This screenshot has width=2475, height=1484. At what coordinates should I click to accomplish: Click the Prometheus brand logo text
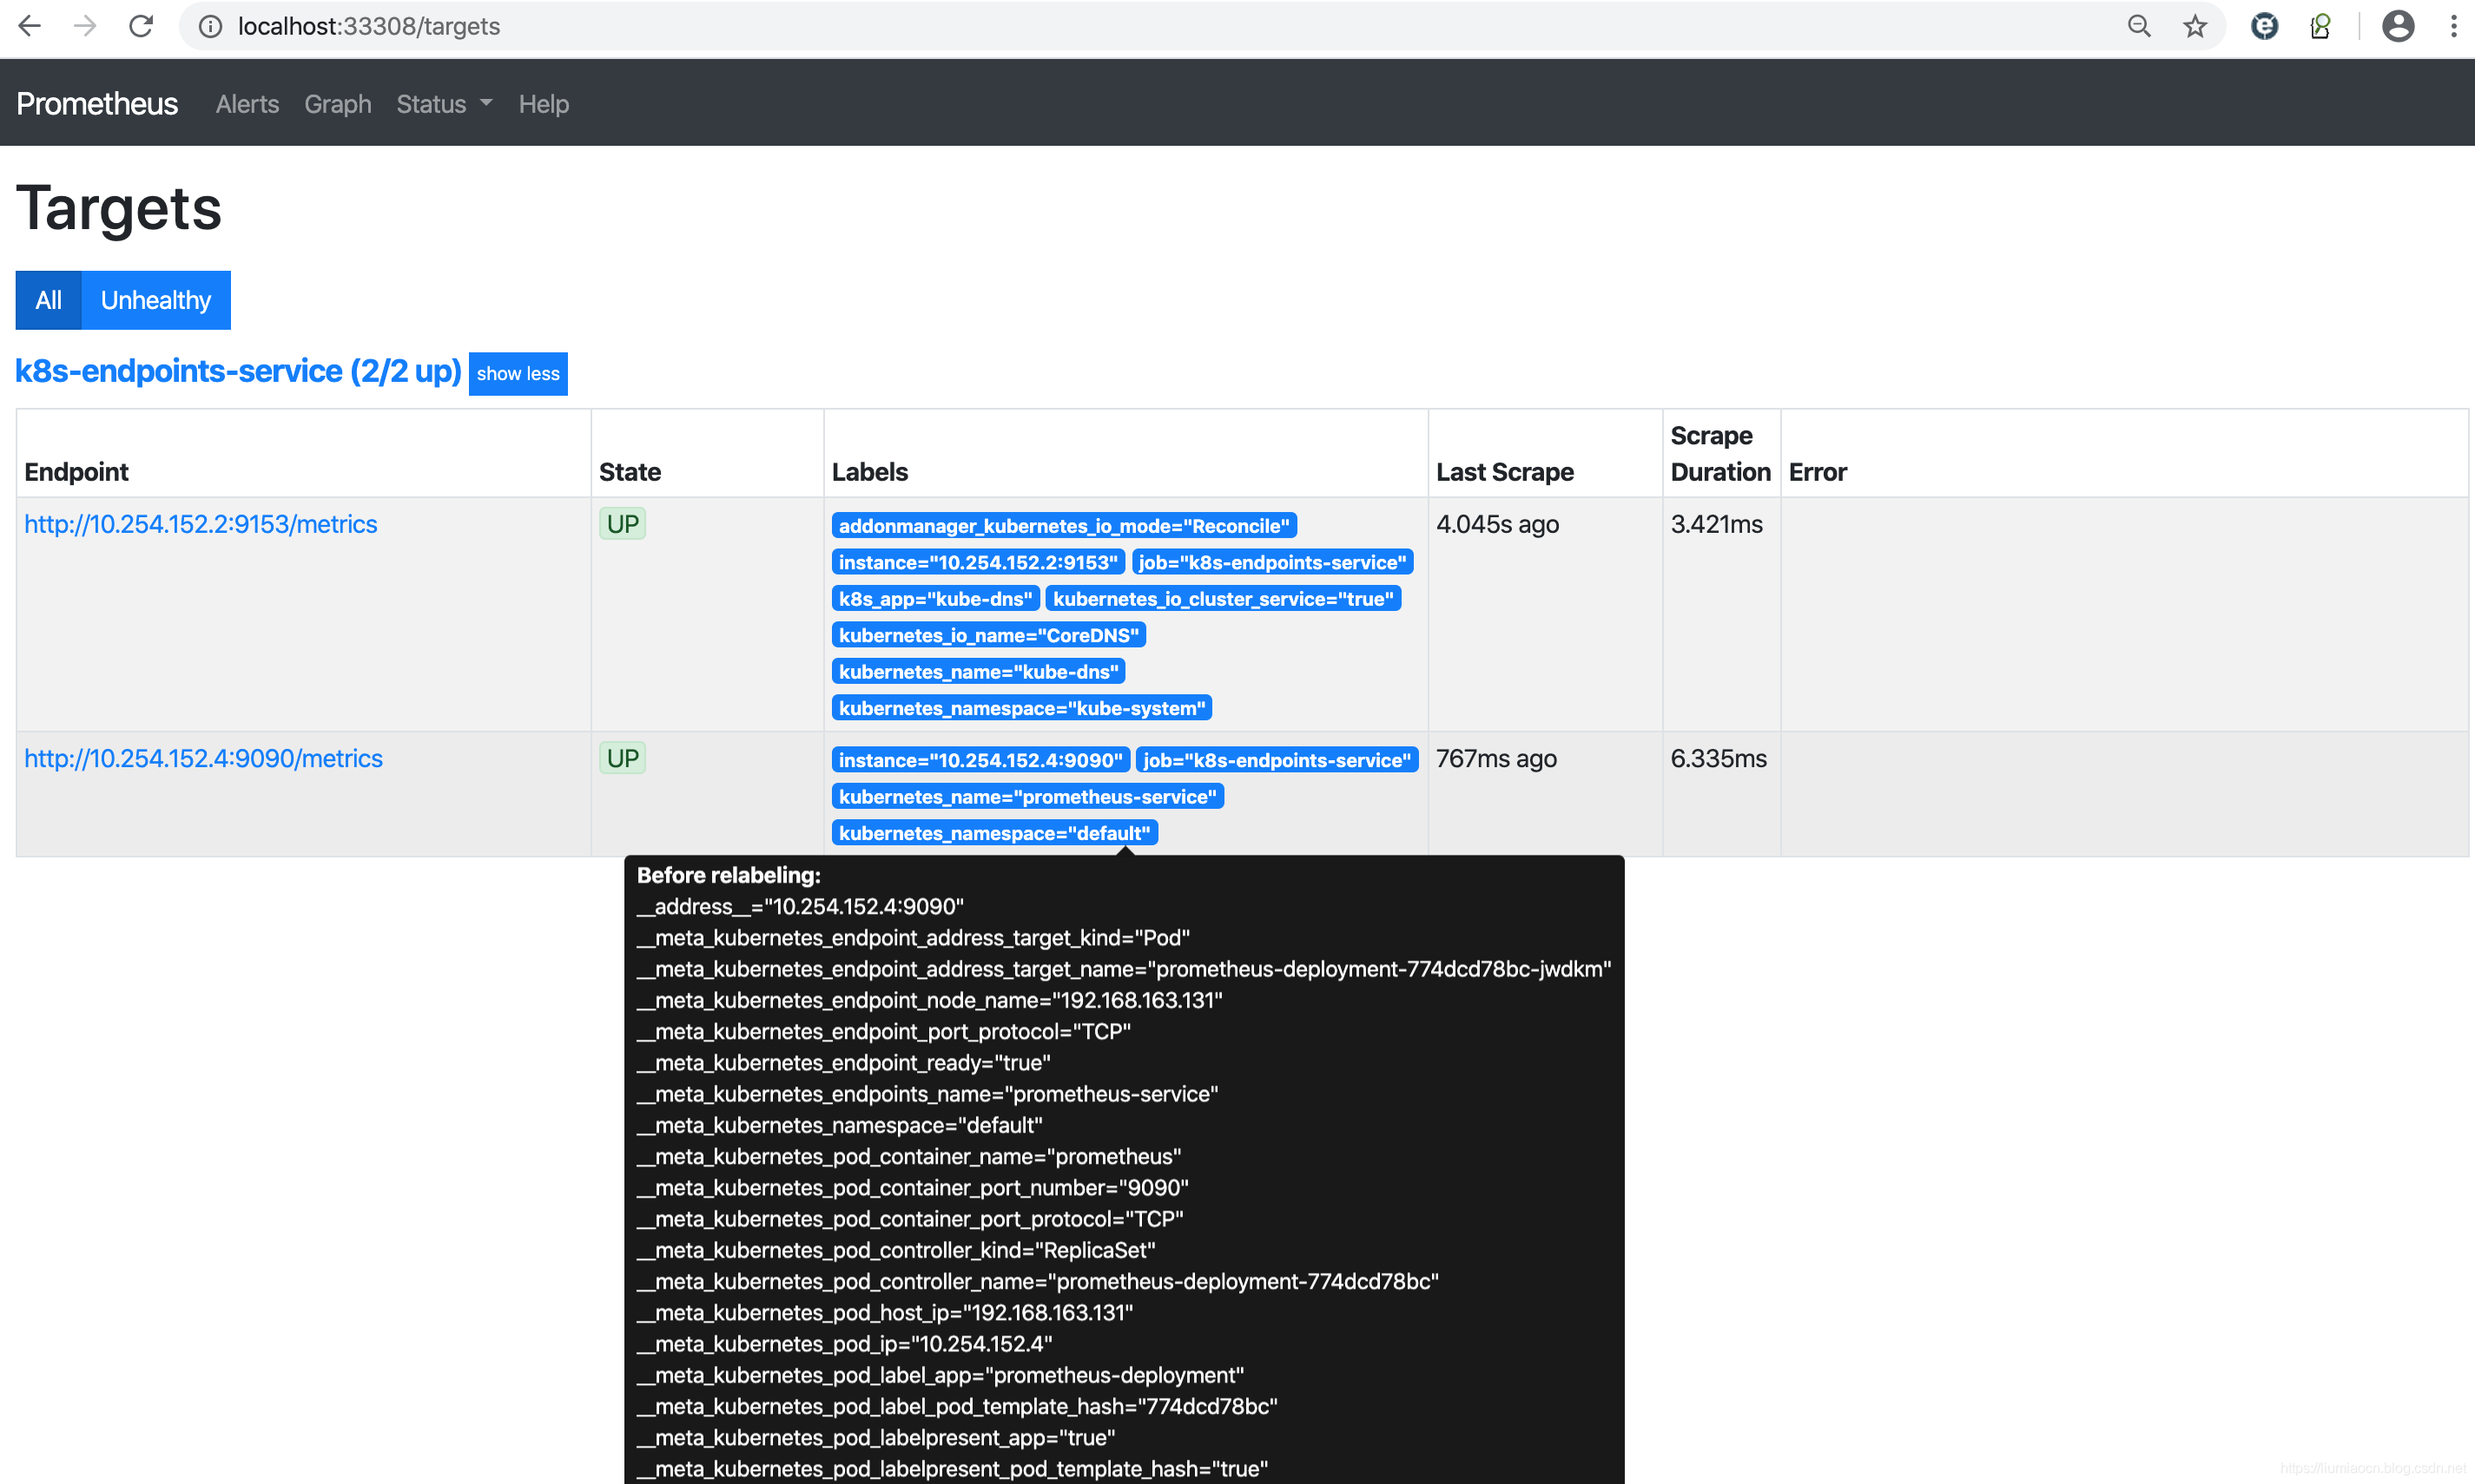tap(97, 104)
